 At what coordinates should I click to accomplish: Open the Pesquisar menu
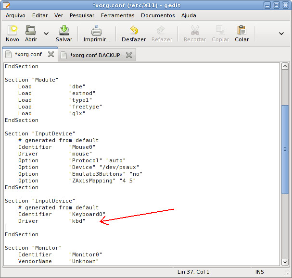pos(82,15)
